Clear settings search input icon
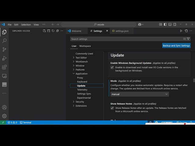Screen dimensions: 195x146 tap(185, 39)
